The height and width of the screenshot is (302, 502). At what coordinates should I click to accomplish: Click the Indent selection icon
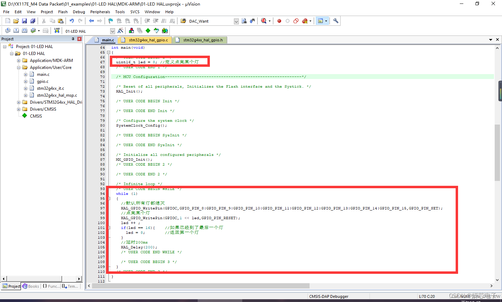point(147,21)
